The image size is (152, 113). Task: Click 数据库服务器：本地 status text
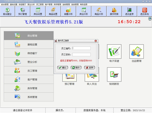tap(94, 110)
